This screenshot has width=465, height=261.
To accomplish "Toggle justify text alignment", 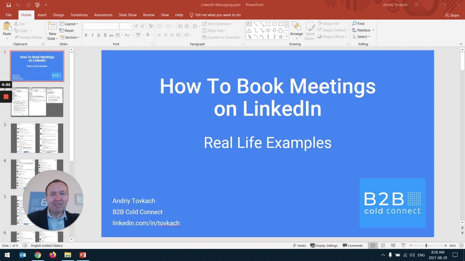I will [x=178, y=35].
